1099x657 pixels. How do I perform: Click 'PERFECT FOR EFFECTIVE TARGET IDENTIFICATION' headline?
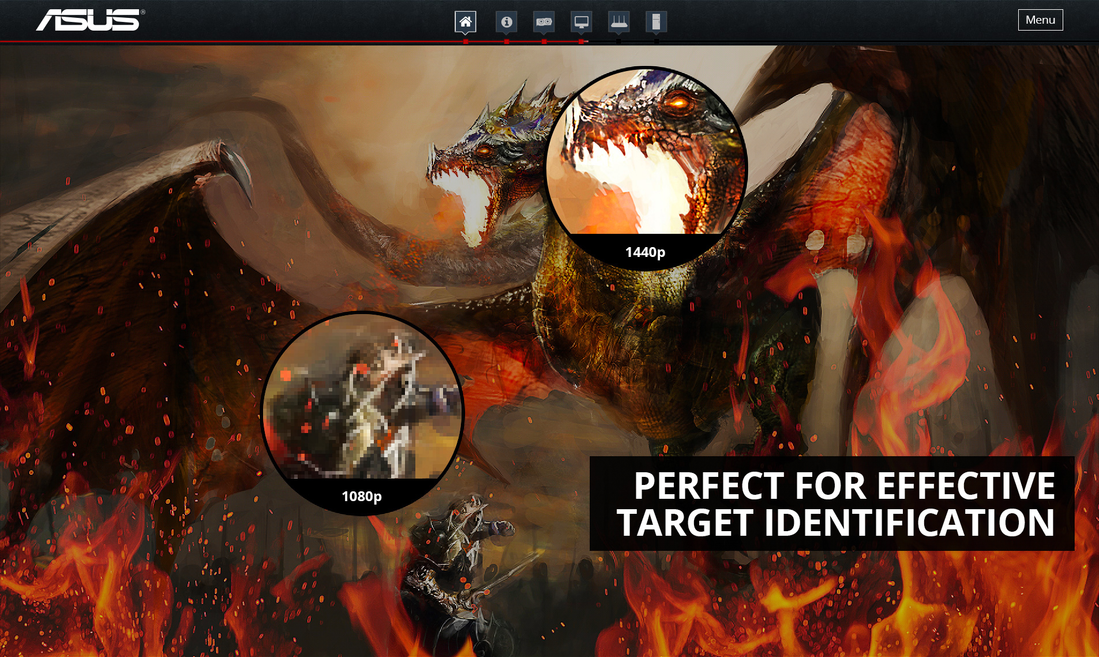pos(836,503)
